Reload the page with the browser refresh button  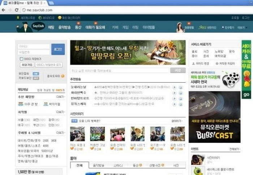[x=17, y=10]
